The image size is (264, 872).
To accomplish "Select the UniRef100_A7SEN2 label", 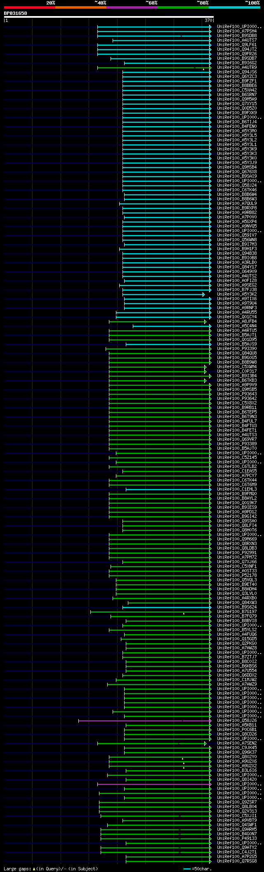I will click(237, 743).
